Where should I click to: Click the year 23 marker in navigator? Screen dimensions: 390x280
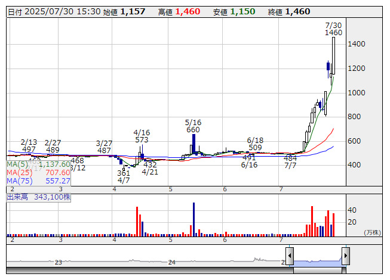(x=58, y=262)
